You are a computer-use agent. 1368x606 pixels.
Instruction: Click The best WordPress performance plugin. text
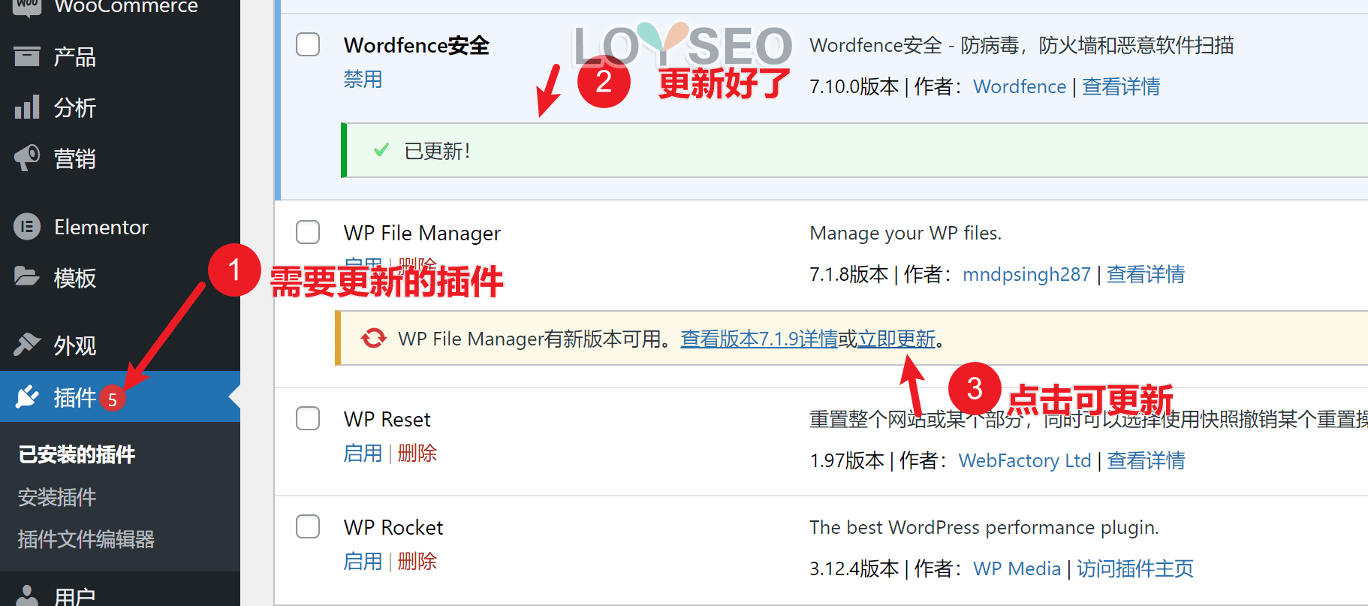984,527
